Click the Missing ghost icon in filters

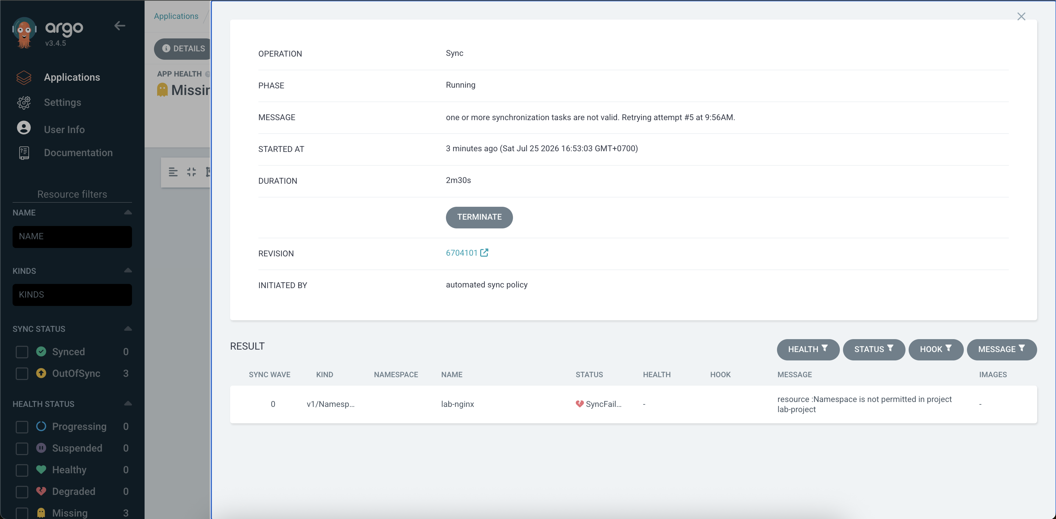41,513
